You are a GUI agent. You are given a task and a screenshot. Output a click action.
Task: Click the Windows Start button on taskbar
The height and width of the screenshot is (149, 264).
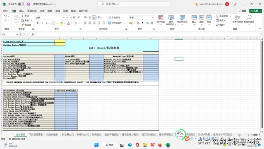pyautogui.click(x=97, y=145)
